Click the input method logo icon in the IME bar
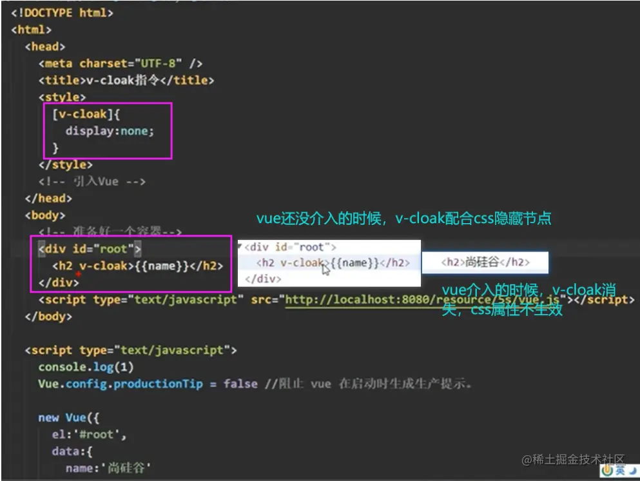 coord(607,471)
